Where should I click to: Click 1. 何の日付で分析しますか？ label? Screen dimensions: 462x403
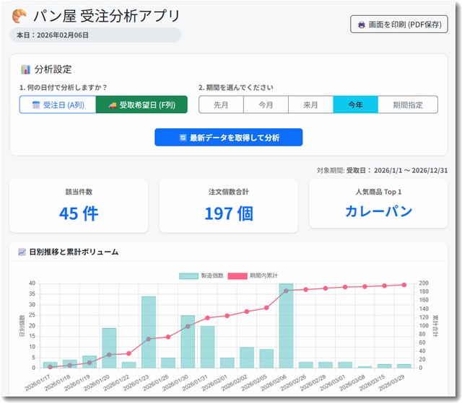point(63,87)
